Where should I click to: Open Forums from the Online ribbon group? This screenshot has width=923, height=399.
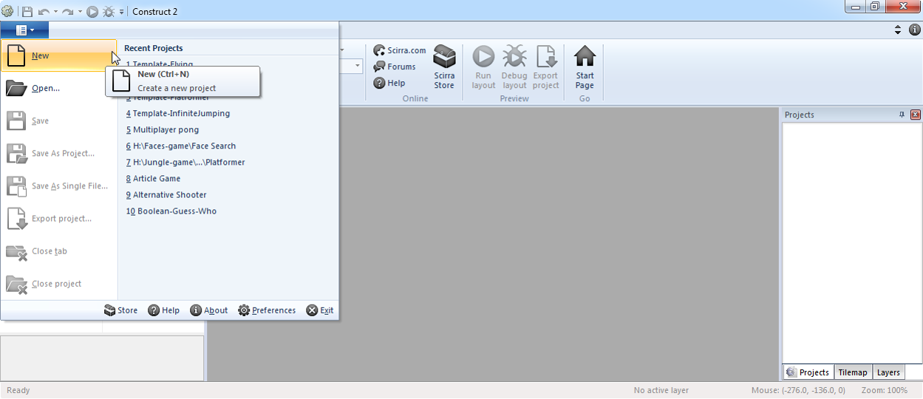click(395, 66)
